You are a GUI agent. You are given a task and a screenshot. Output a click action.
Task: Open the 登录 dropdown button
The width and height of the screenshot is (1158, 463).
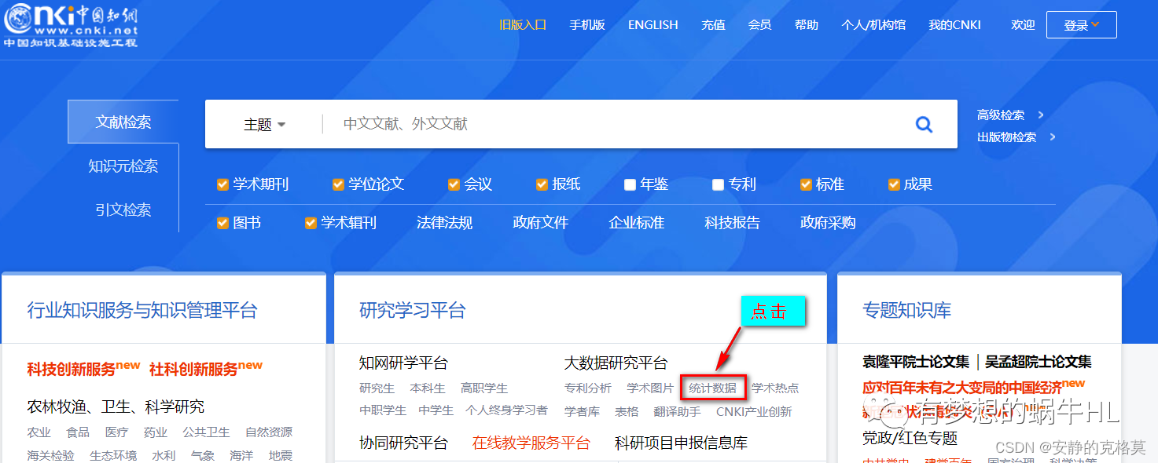pos(1081,25)
